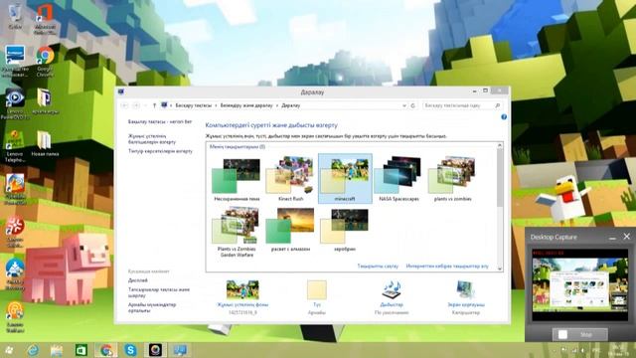Image resolution: width=636 pixels, height=358 pixels.
Task: Expand the address bar history dropdown
Action: pyautogui.click(x=404, y=105)
